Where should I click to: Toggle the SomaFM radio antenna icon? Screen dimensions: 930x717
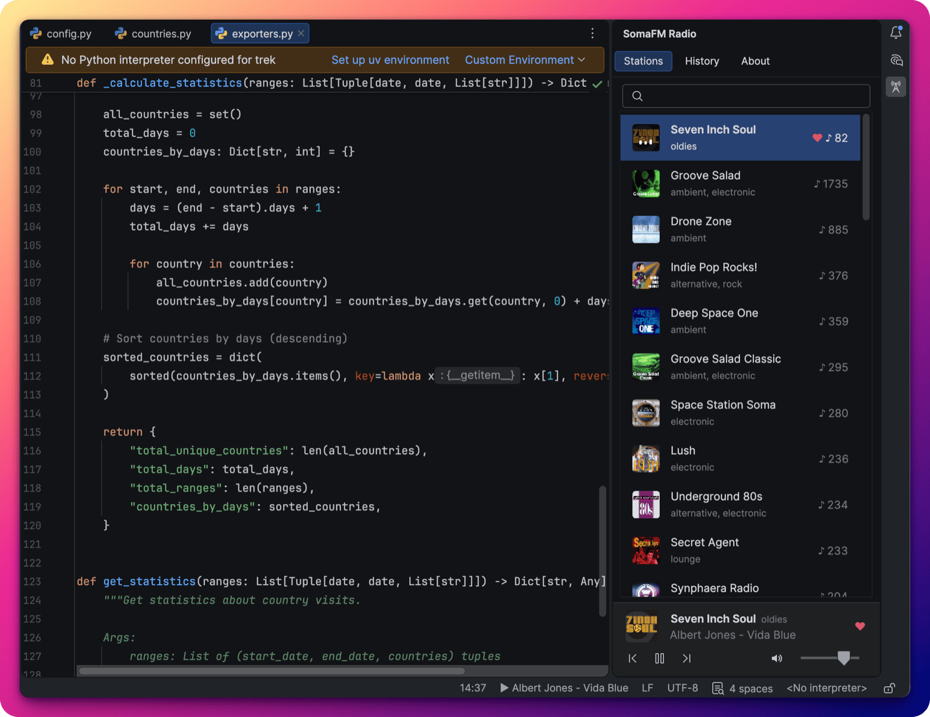[x=896, y=87]
